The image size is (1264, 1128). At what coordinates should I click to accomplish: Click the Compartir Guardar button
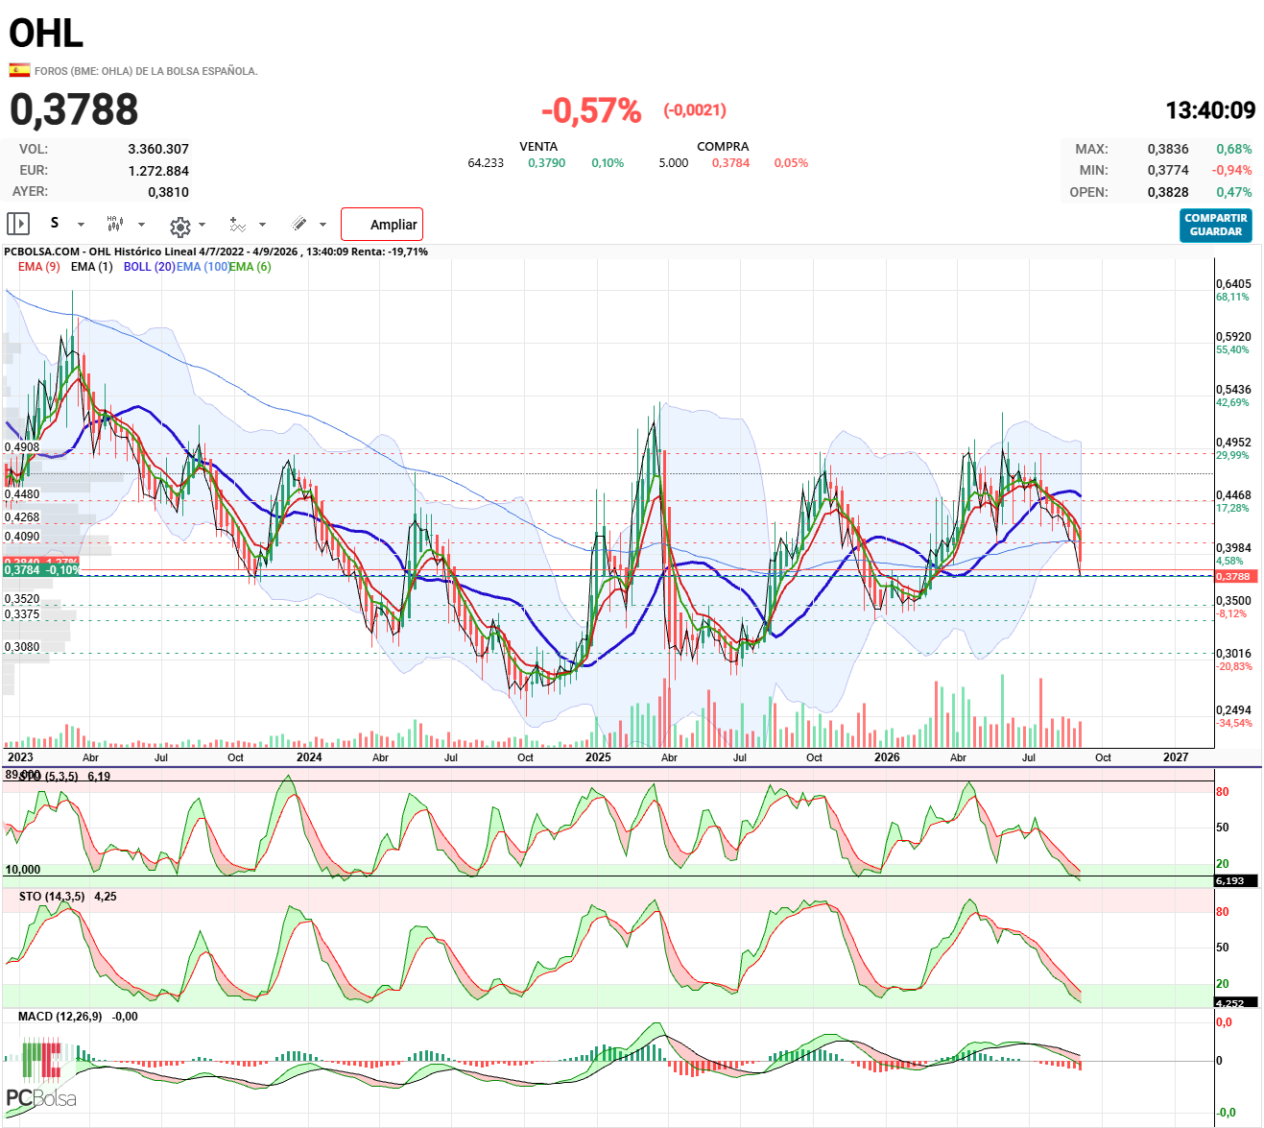[1216, 225]
